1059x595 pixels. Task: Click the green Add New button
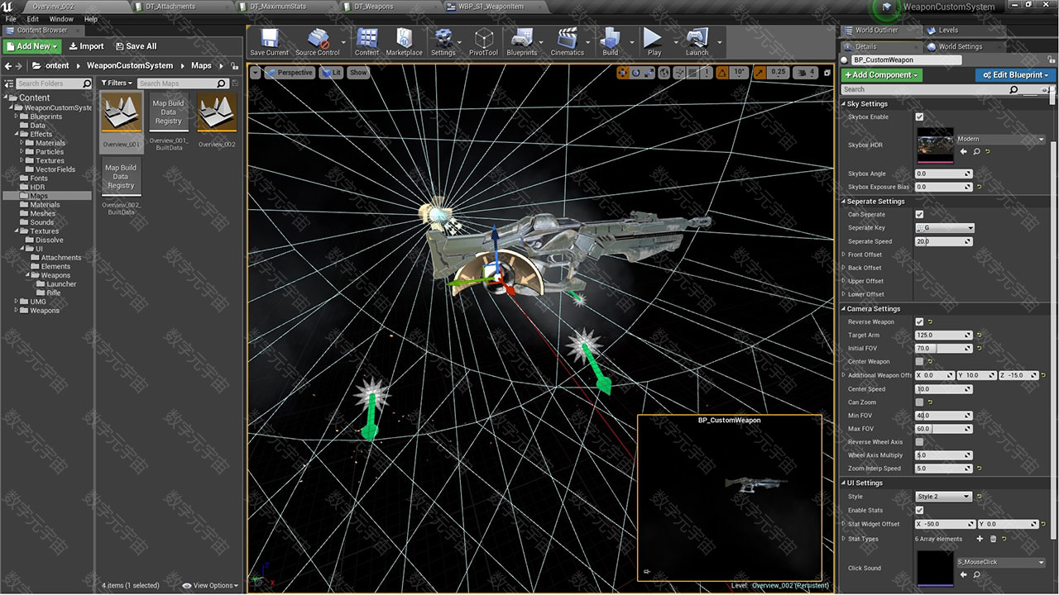click(31, 46)
